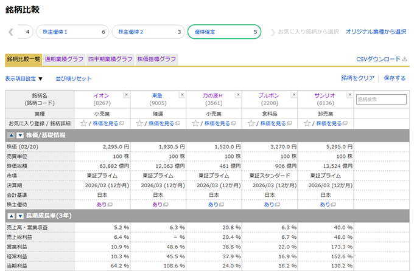This screenshot has width=414, height=271.
Task: Open 力の源H stock name link
Action: pyautogui.click(x=213, y=95)
